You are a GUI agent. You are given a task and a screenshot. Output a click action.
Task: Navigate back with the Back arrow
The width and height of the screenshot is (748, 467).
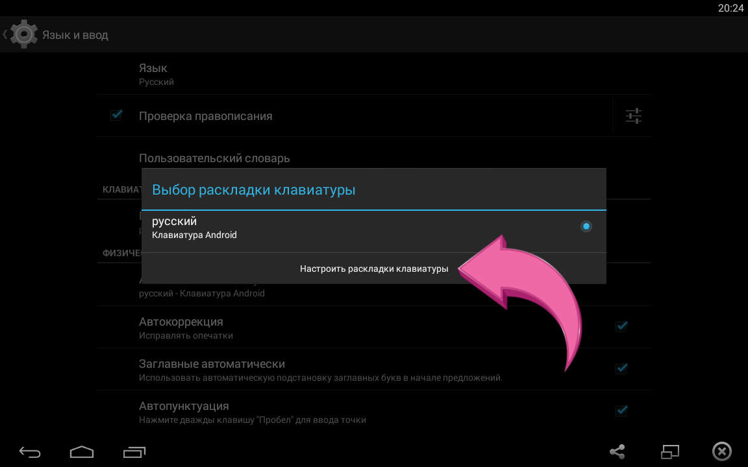coord(30,451)
